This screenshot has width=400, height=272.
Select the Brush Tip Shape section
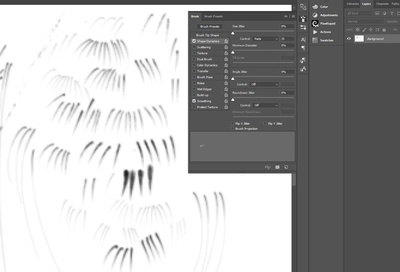click(x=209, y=35)
